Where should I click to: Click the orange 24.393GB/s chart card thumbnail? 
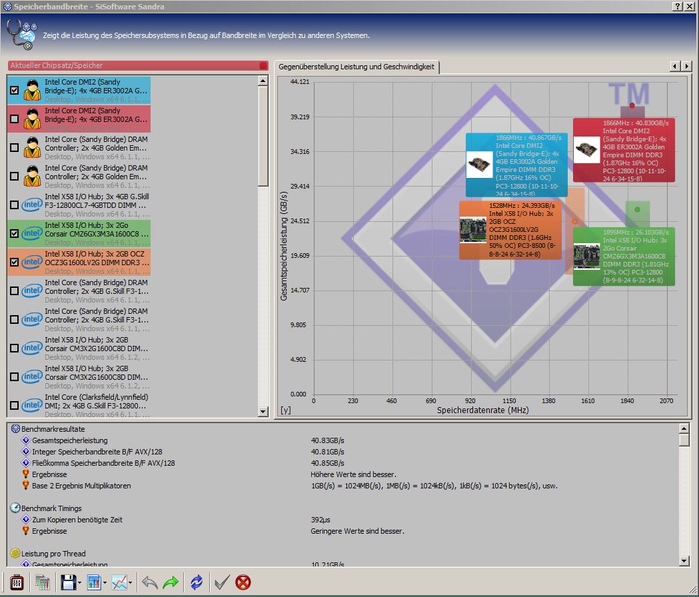pyautogui.click(x=473, y=230)
